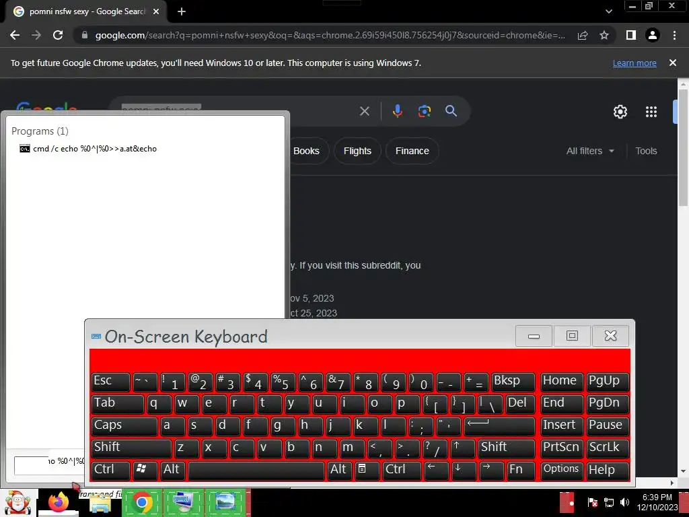Bookmark this page with the star icon

click(604, 35)
